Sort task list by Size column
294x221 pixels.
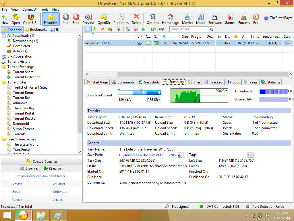point(180,37)
